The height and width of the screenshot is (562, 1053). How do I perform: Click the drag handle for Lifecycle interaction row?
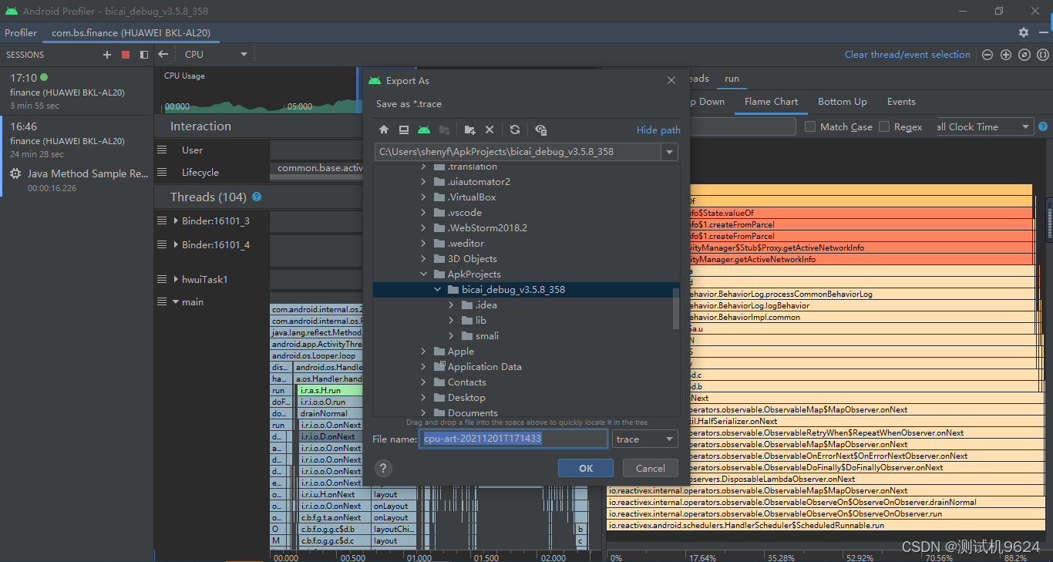point(162,172)
